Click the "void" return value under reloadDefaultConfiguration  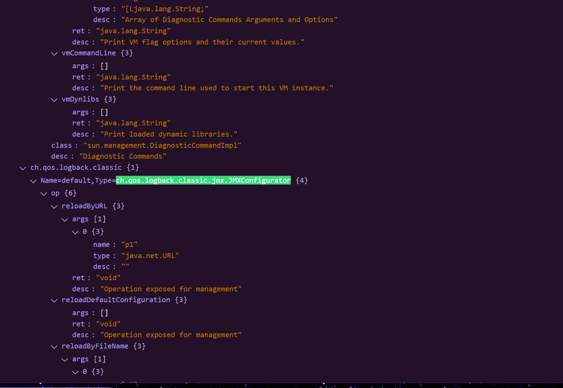point(108,324)
